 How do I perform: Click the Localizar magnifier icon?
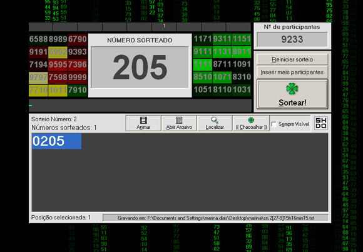(x=215, y=120)
